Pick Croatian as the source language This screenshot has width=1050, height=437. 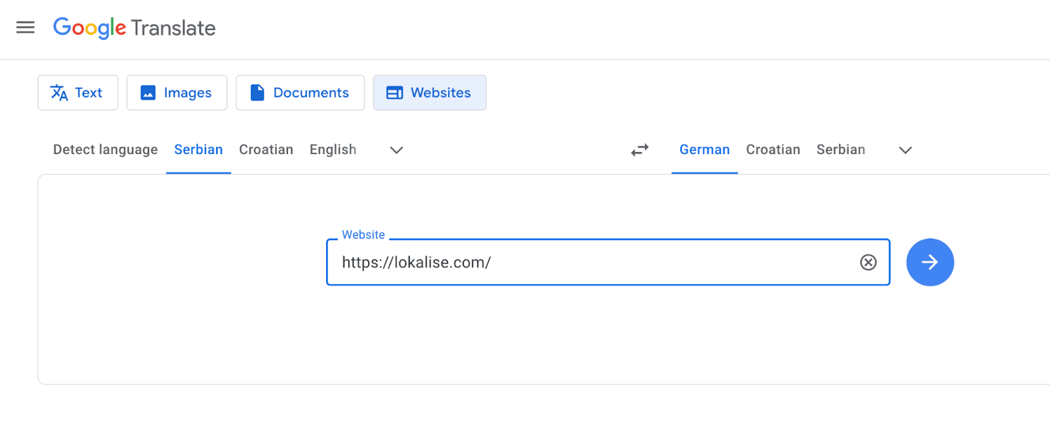coord(266,149)
